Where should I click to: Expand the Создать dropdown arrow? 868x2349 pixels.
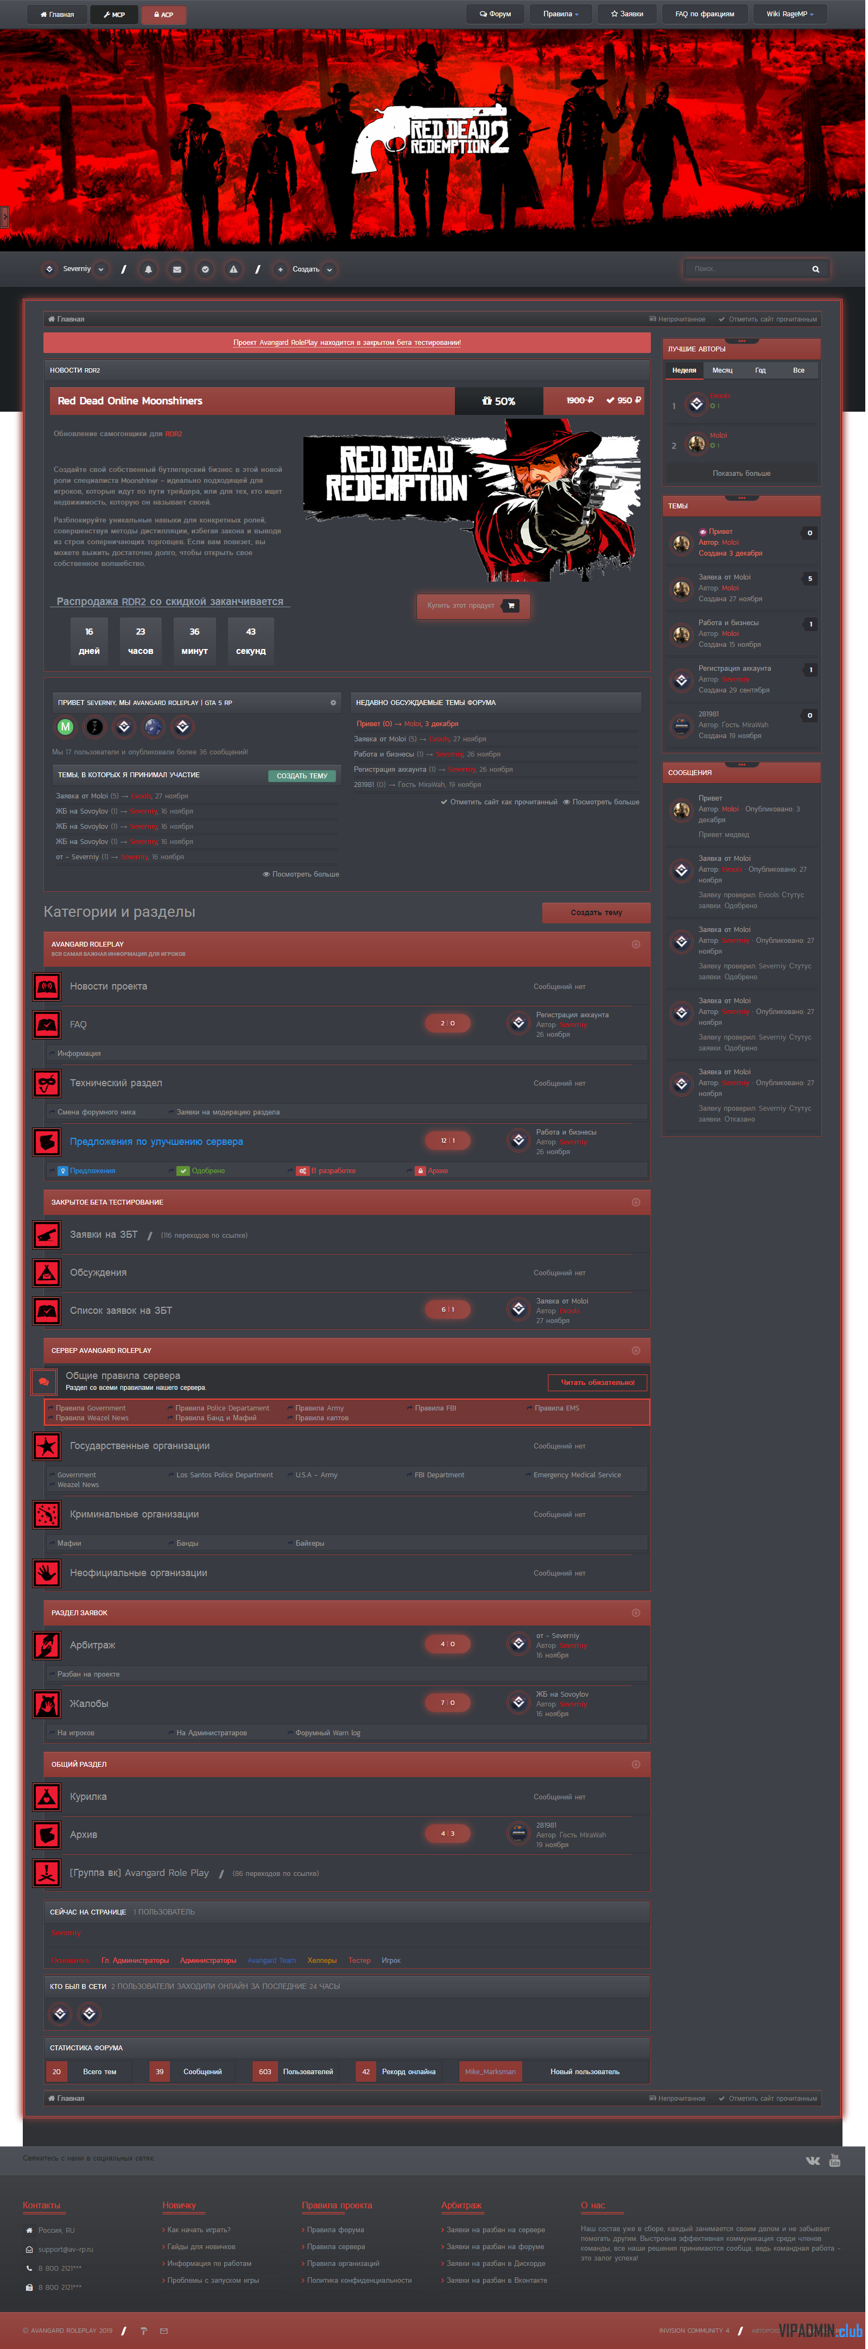[330, 270]
